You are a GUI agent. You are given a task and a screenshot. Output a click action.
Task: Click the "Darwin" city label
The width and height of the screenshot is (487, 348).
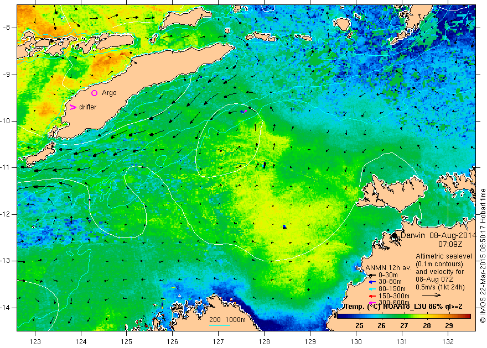412,235
